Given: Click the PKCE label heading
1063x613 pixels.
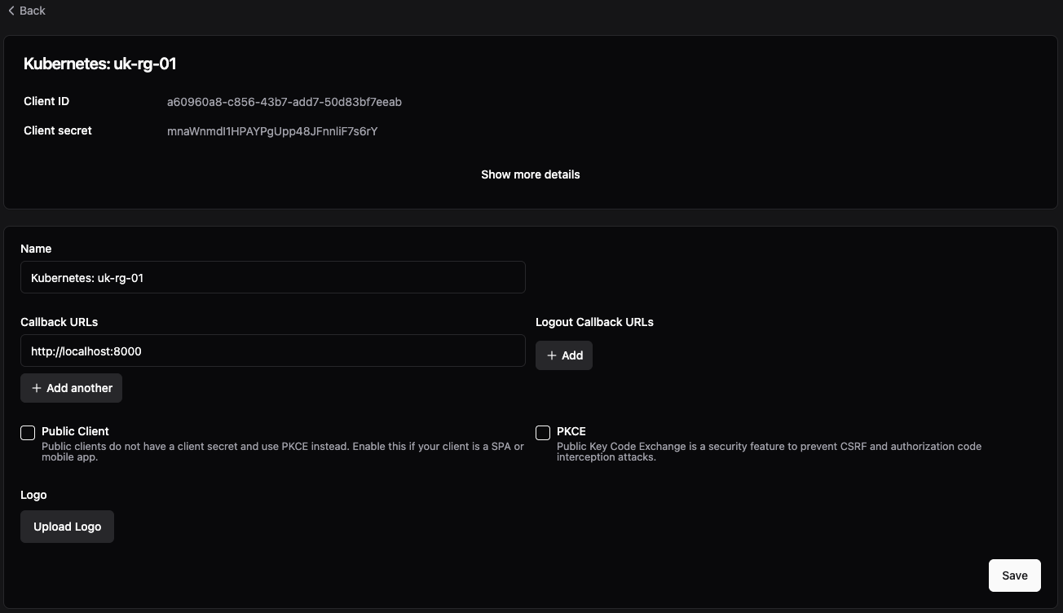Looking at the screenshot, I should tap(571, 431).
